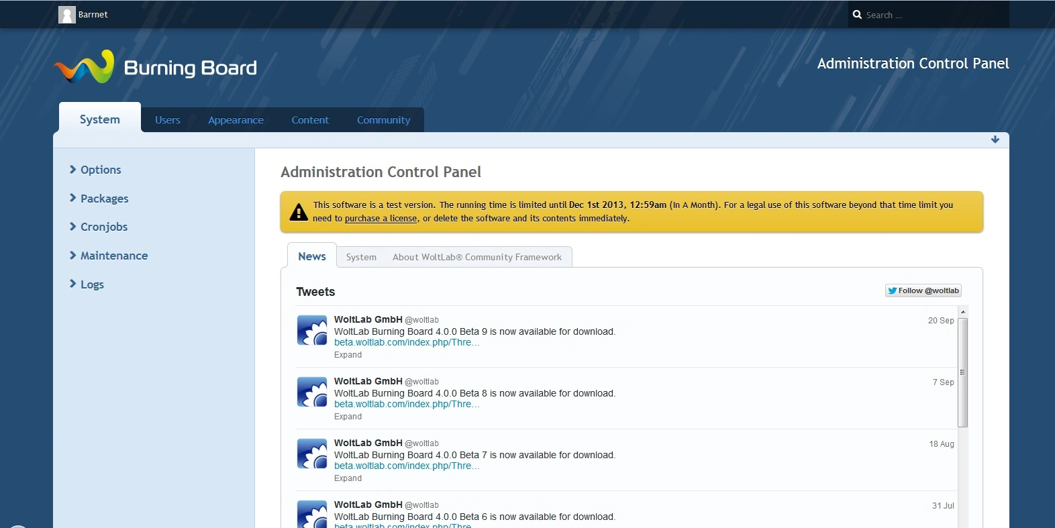
Task: Open the purchase a license link
Action: 381,219
